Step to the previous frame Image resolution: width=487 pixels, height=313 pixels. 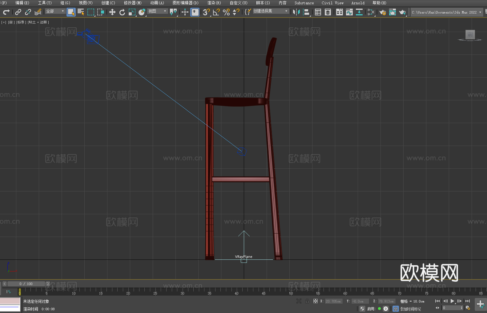pyautogui.click(x=445, y=301)
